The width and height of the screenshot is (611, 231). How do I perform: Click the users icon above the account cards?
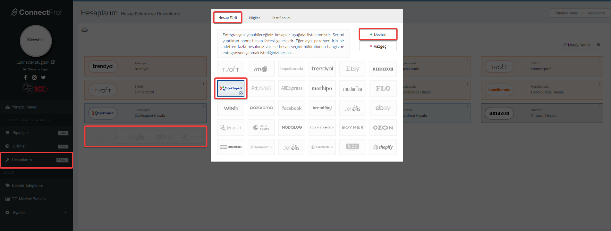(x=84, y=29)
